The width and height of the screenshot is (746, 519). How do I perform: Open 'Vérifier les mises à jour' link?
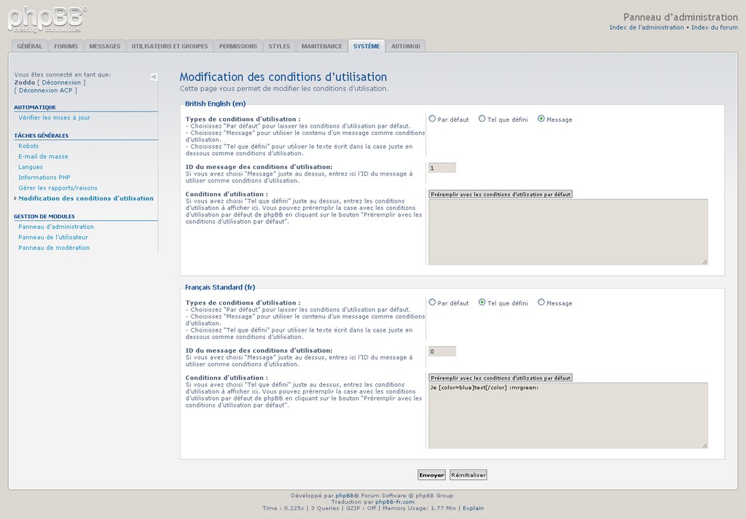point(55,117)
